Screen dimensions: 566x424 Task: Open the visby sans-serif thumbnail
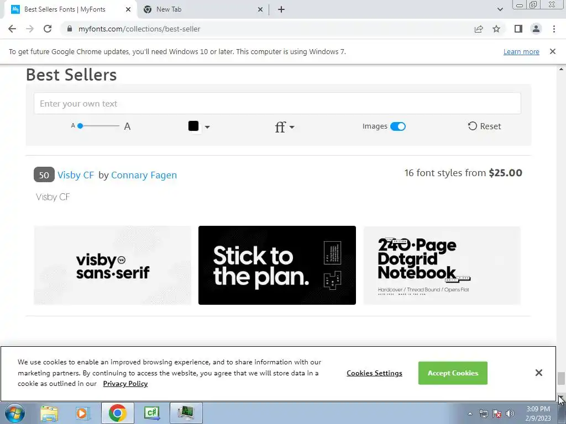coord(113,266)
